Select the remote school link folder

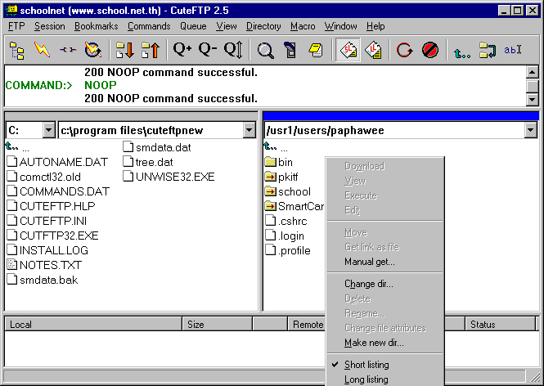(288, 191)
